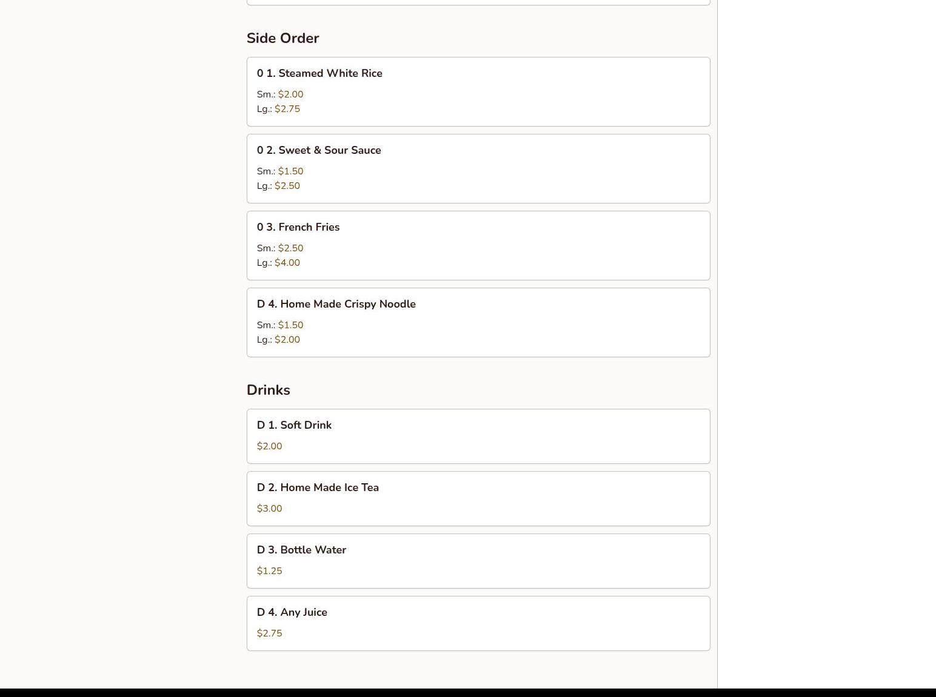
Task: Click the Drinks section heading
Action: pyautogui.click(x=269, y=390)
